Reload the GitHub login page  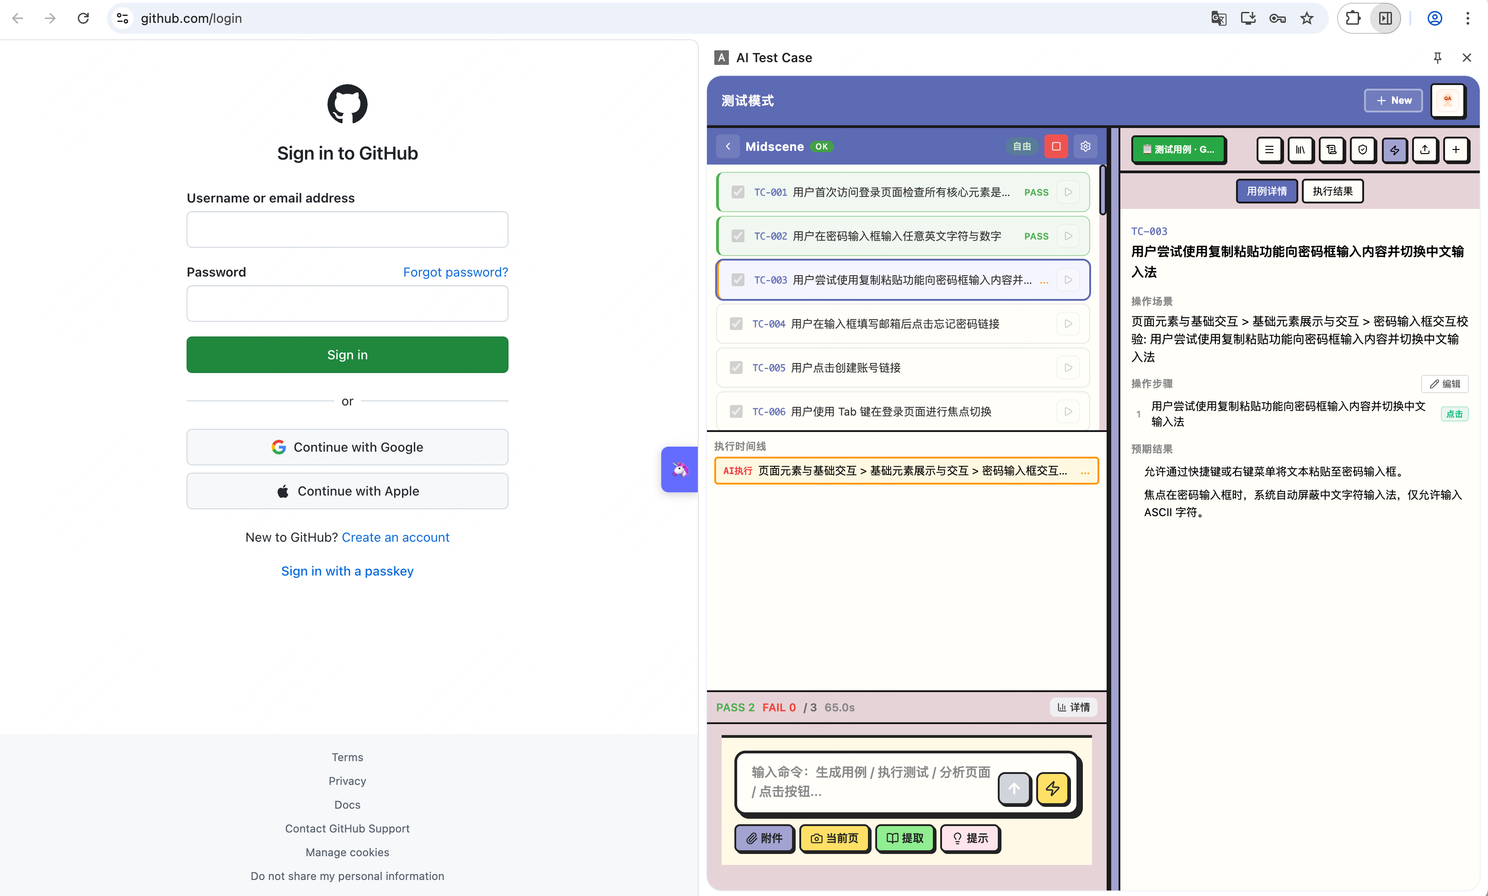[83, 18]
